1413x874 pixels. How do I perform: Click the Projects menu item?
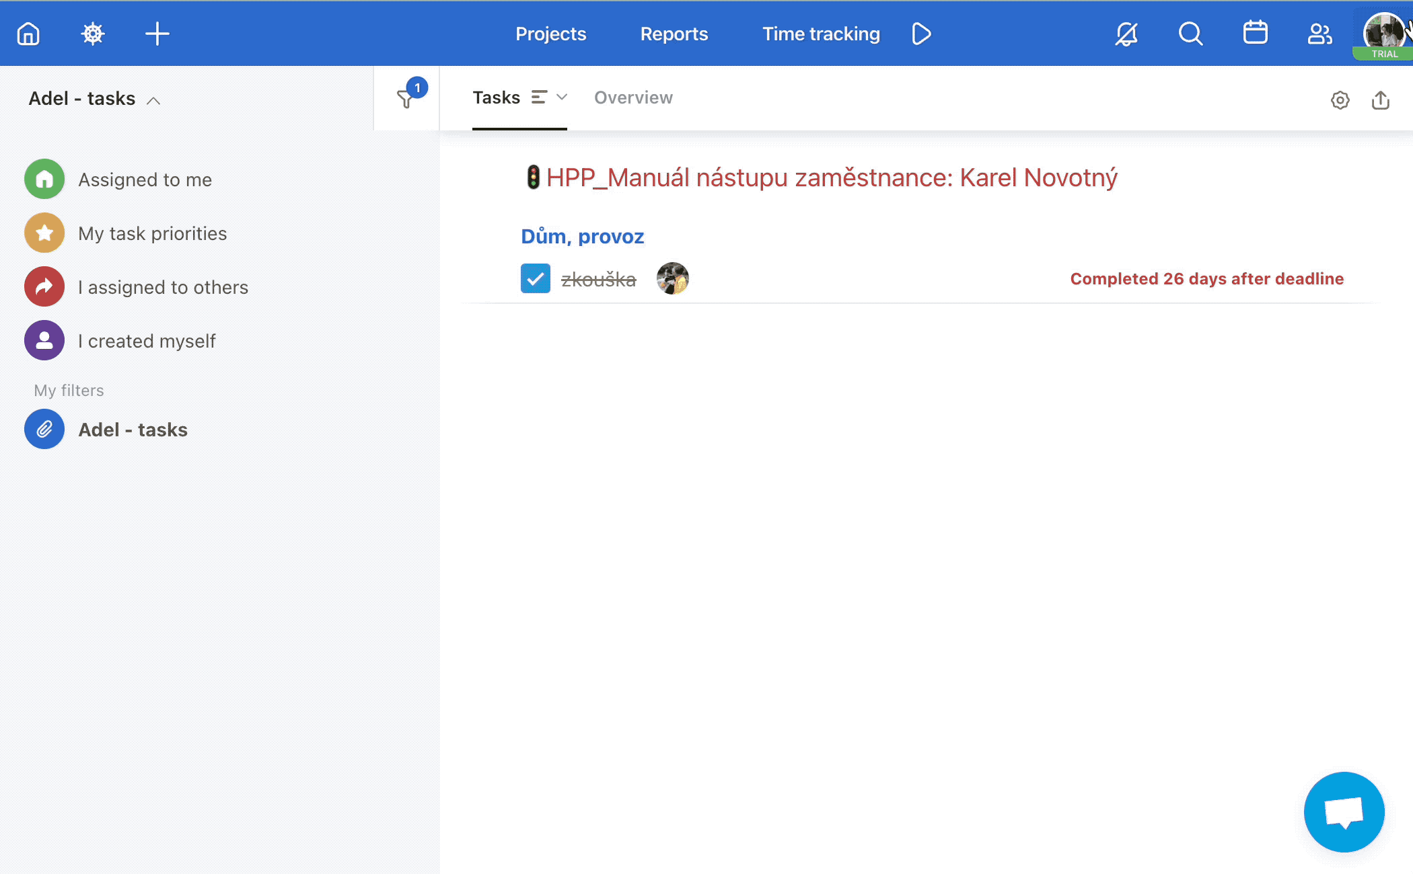pos(551,33)
